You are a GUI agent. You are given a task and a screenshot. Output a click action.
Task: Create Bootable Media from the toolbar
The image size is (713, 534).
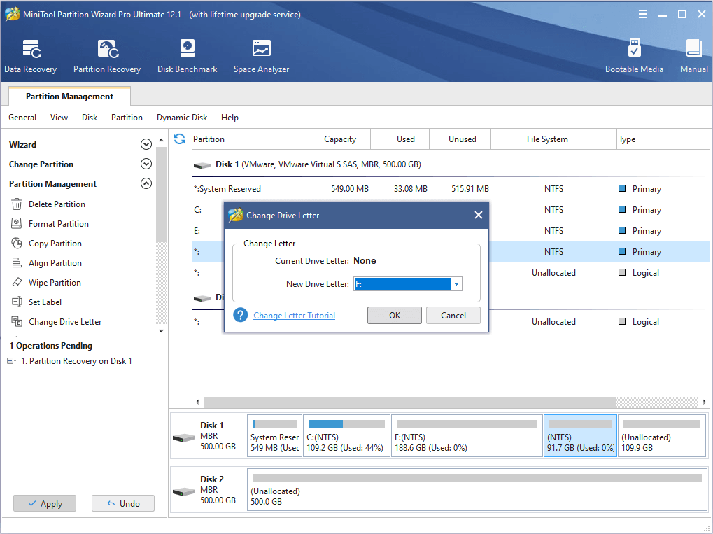[x=634, y=57]
